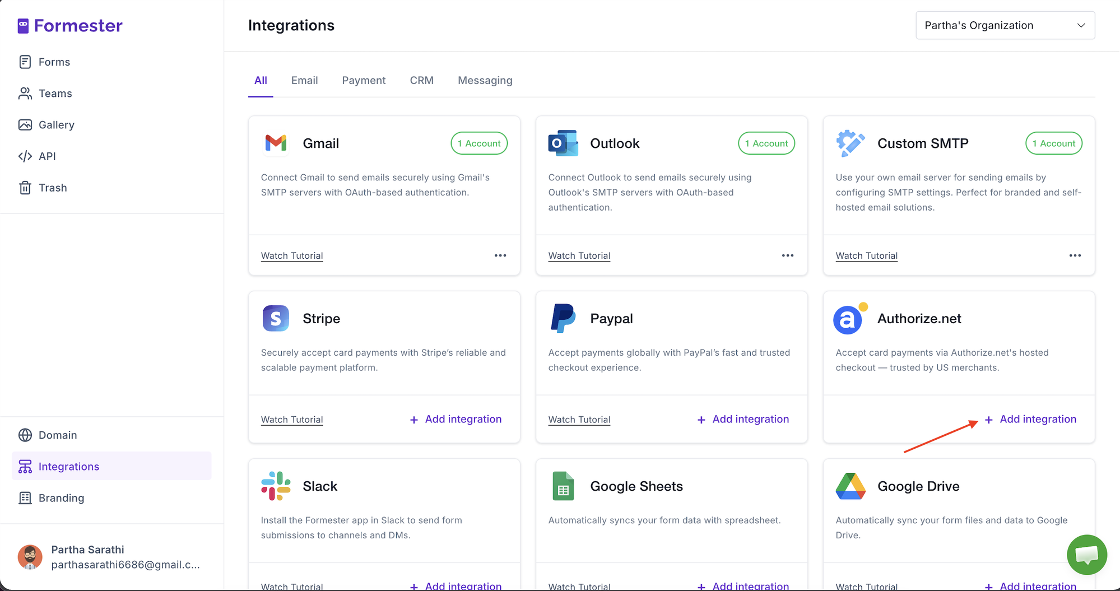This screenshot has width=1120, height=591.
Task: Open the Gallery sidebar icon
Action: 25,125
